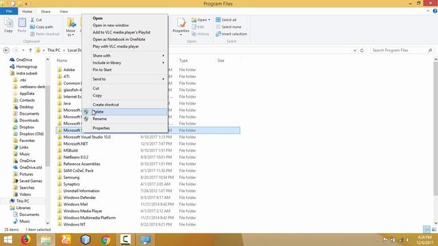Select Open in new window
Image resolution: width=438 pixels, height=246 pixels.
coord(125,25)
